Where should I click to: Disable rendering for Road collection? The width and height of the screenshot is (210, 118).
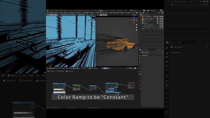coord(163,22)
